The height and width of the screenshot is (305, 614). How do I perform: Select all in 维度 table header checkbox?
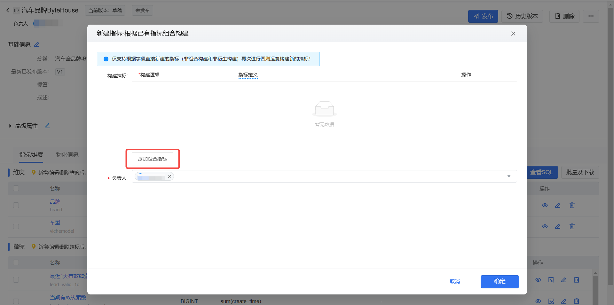[x=16, y=188]
